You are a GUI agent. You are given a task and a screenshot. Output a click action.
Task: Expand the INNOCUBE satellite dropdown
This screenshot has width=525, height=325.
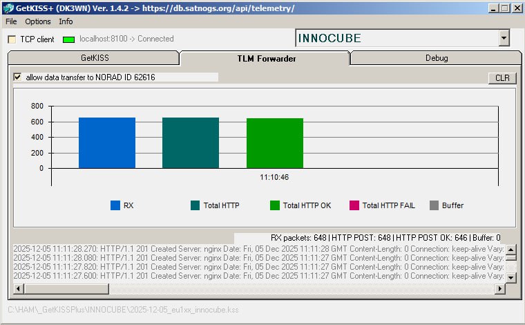(504, 38)
